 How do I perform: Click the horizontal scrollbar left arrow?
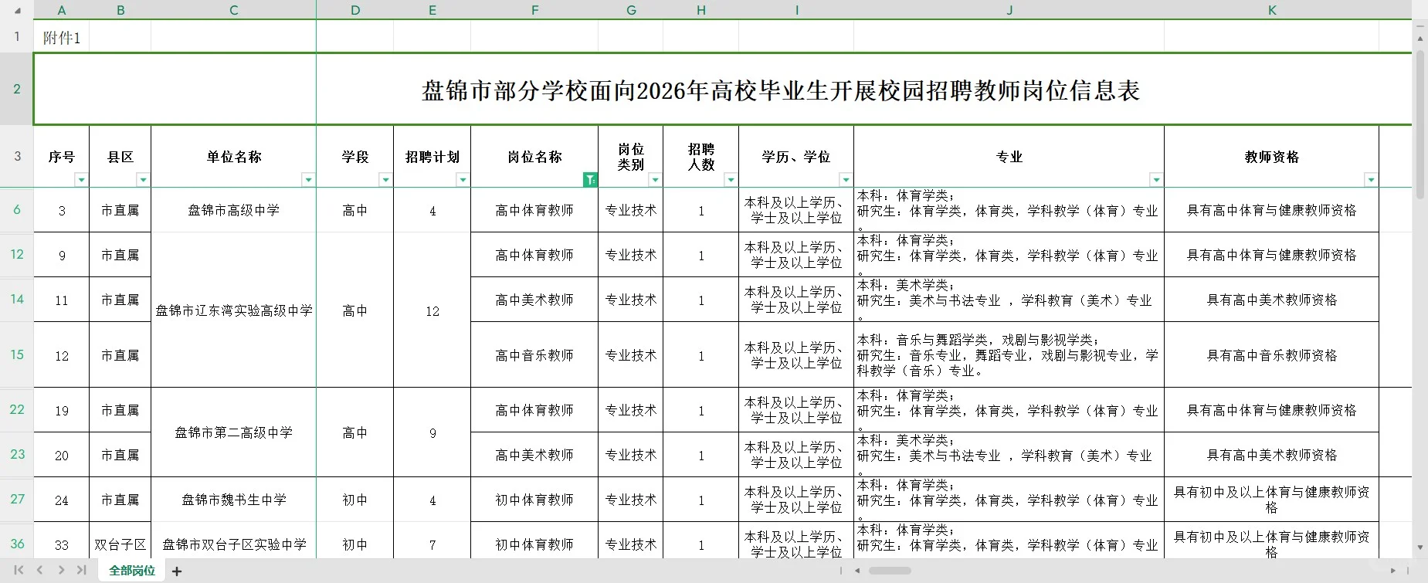pyautogui.click(x=857, y=571)
